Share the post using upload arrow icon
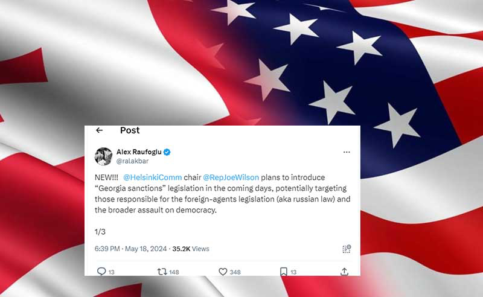483x297 pixels. (344, 272)
